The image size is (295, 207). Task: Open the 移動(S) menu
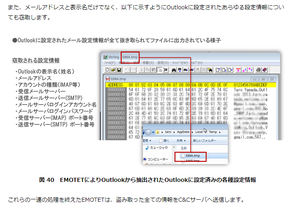148,63
